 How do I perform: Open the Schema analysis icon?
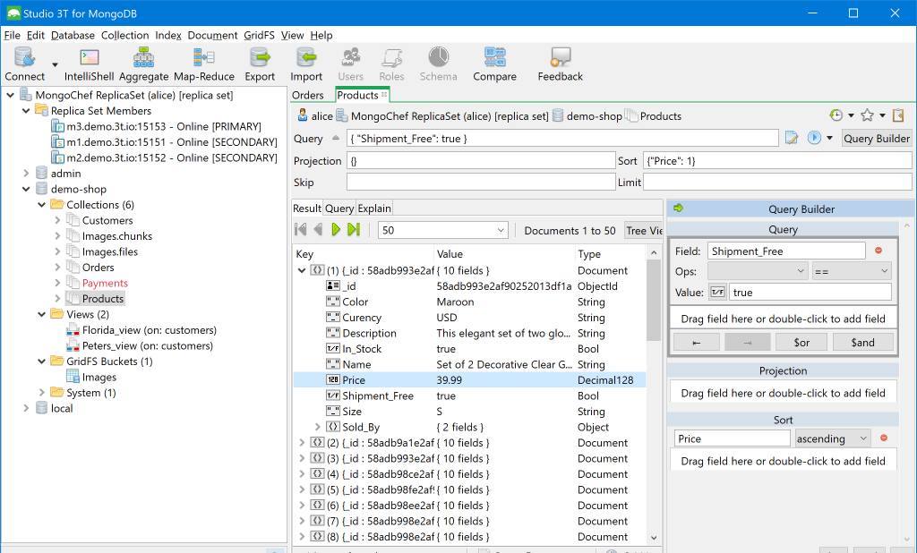(438, 57)
